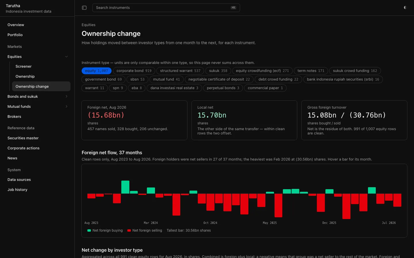Click the tallest green buying bar

[x=125, y=187]
